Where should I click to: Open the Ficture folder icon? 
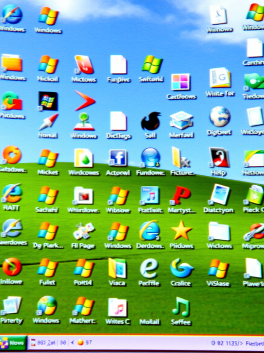[x=181, y=158]
